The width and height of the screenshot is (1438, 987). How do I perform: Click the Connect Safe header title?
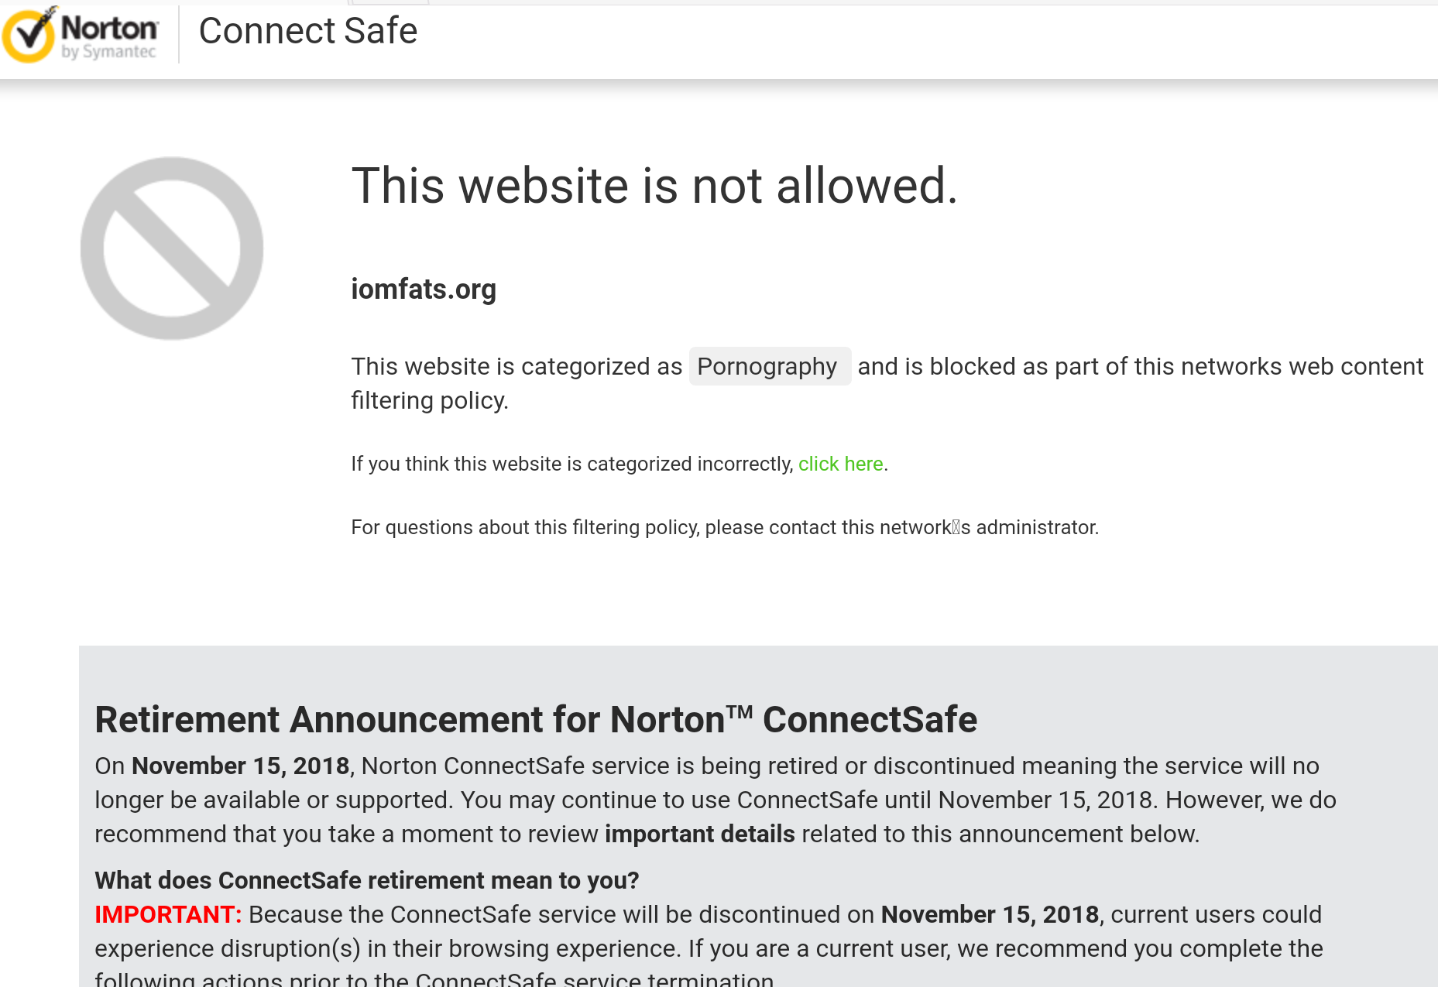tap(308, 31)
